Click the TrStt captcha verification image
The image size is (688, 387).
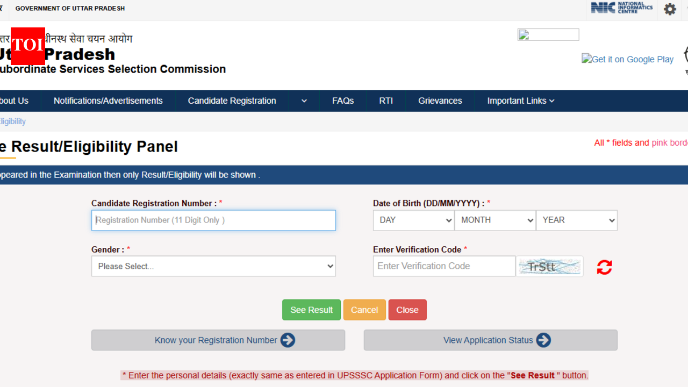[x=549, y=267]
